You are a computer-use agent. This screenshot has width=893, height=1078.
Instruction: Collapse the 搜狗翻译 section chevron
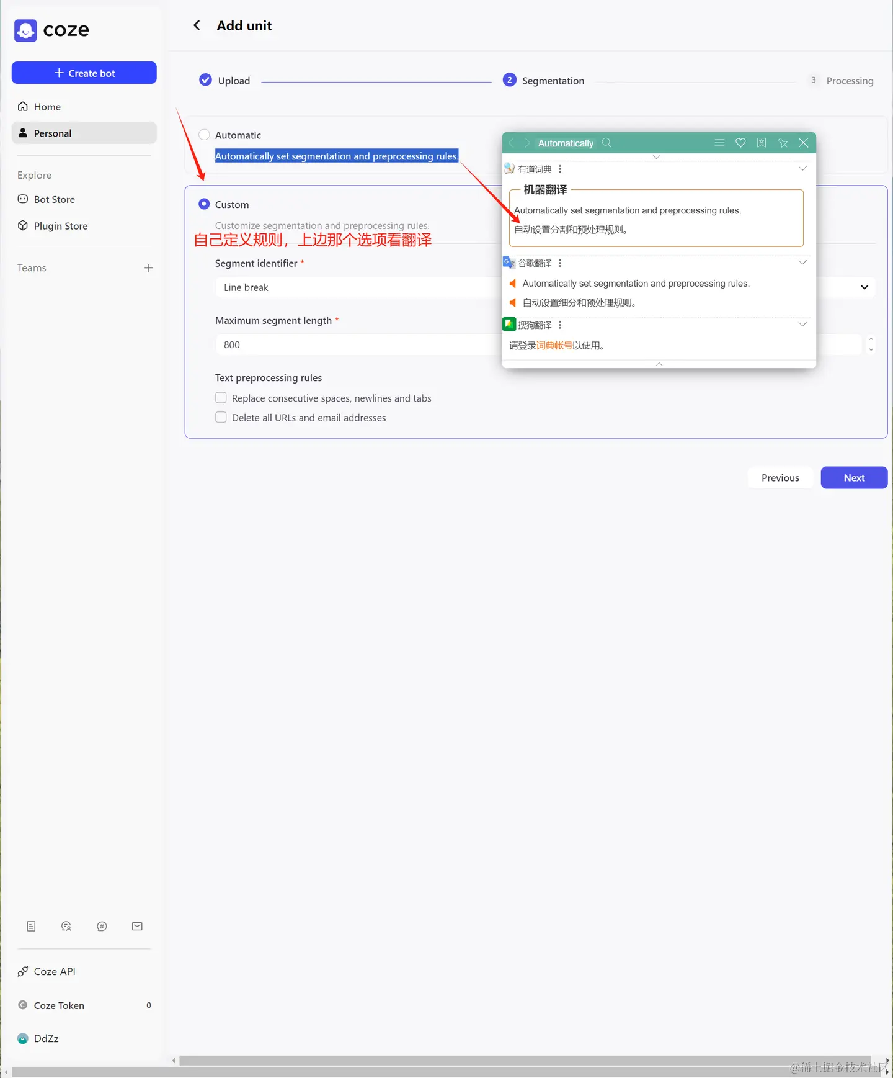click(802, 325)
